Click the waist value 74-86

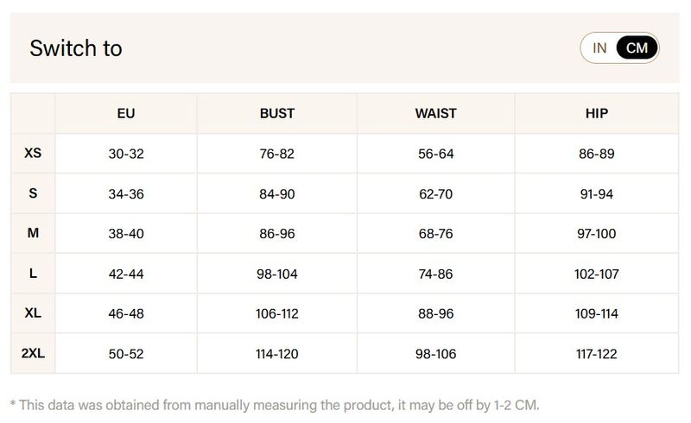coord(435,274)
